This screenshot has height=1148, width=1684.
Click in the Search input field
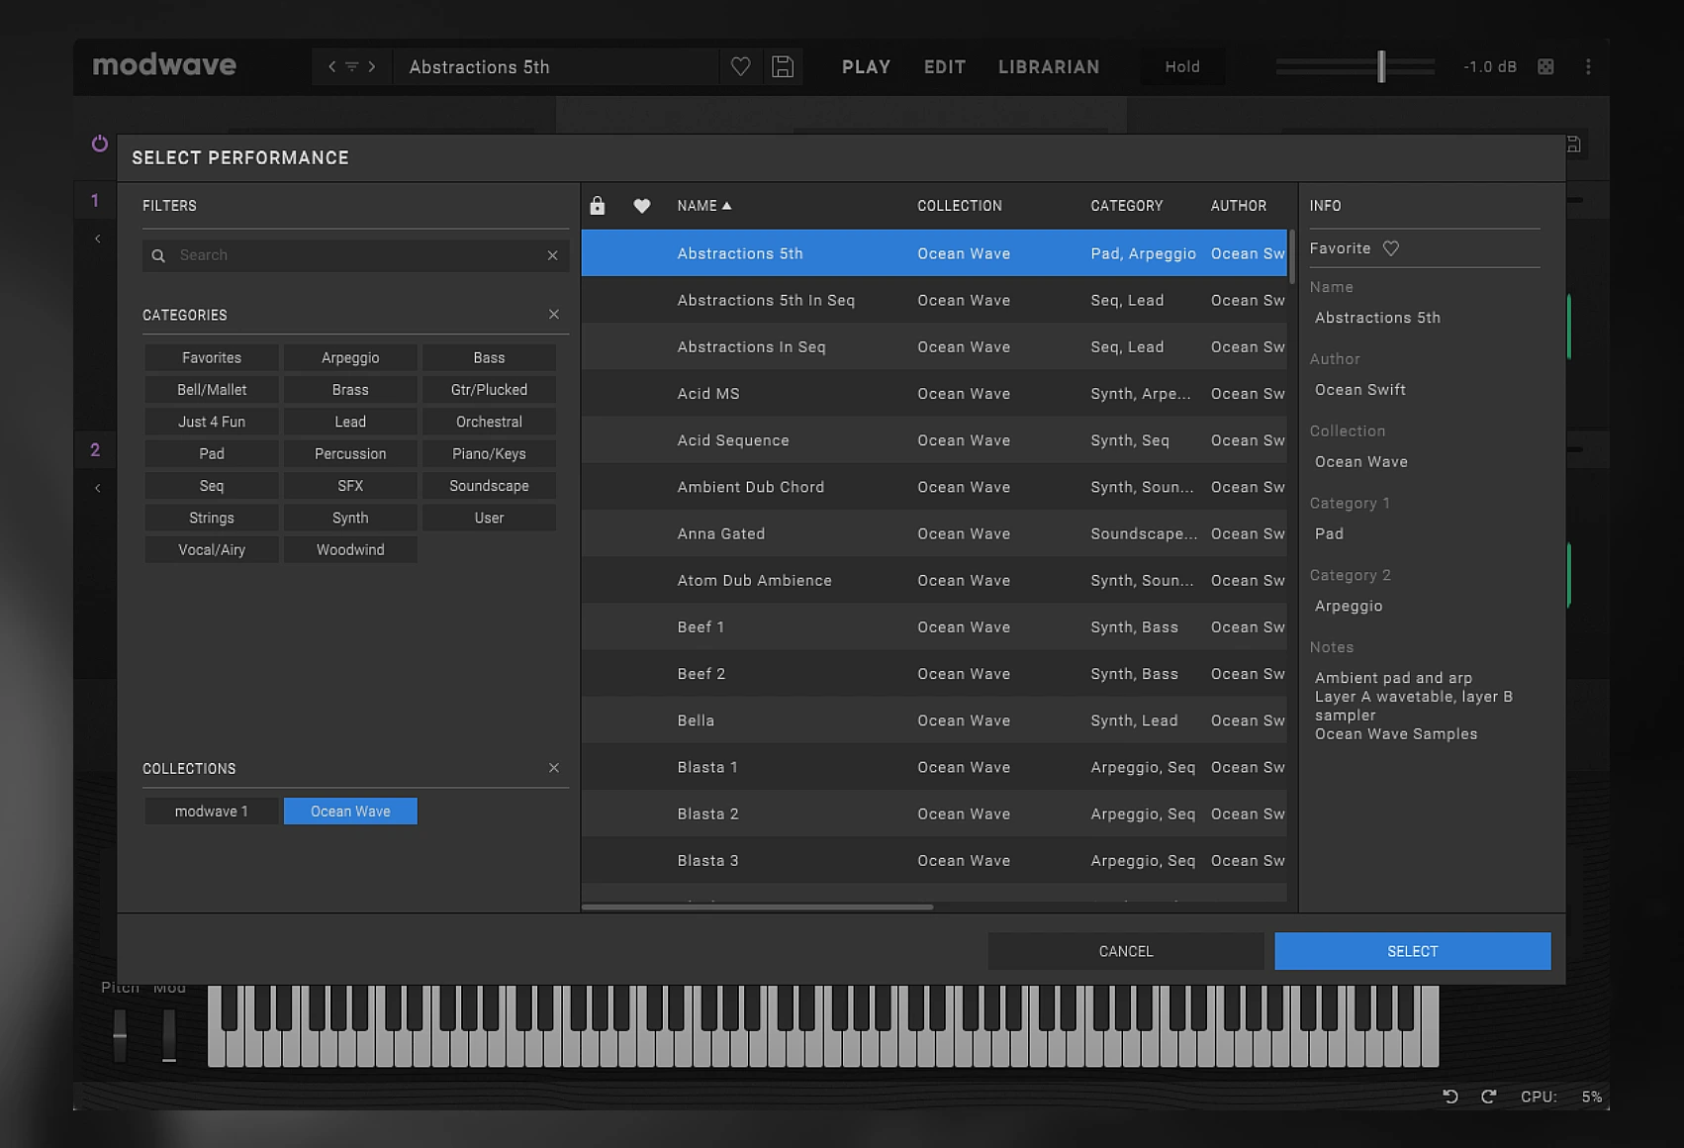tap(356, 255)
